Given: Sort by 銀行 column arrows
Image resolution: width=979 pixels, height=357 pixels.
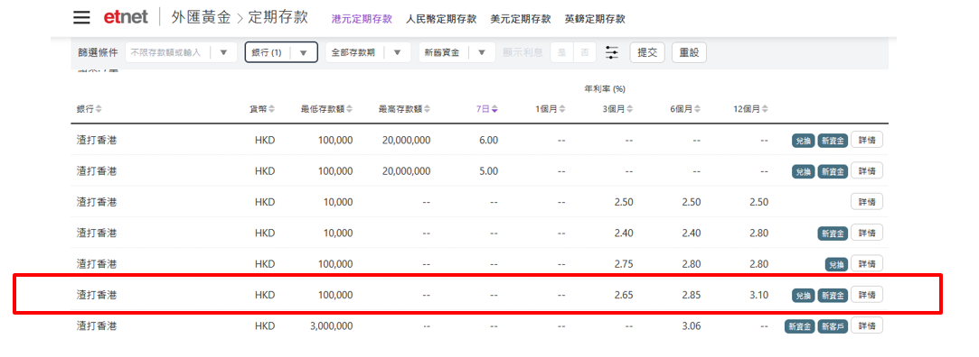Looking at the screenshot, I should [x=99, y=109].
